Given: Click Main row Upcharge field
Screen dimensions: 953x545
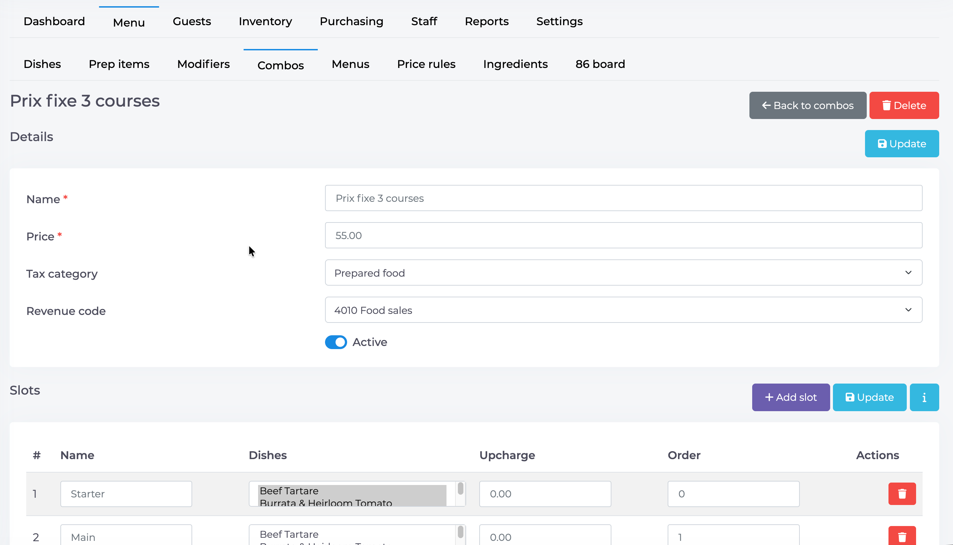Looking at the screenshot, I should point(545,535).
